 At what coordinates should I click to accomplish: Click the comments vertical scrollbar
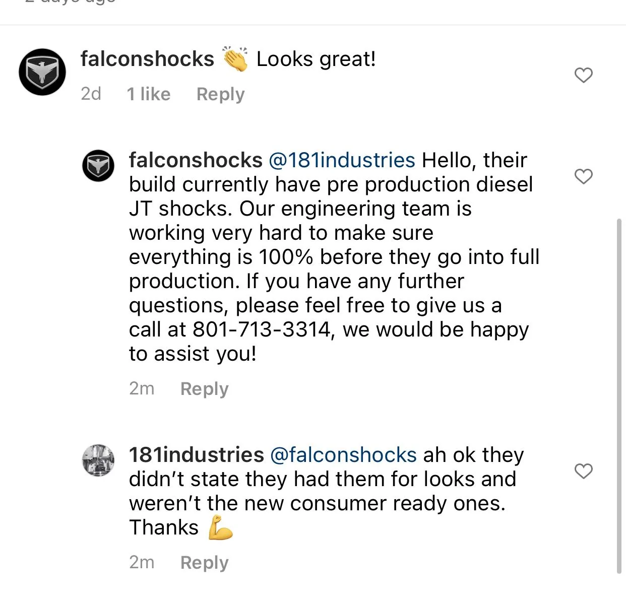619,396
